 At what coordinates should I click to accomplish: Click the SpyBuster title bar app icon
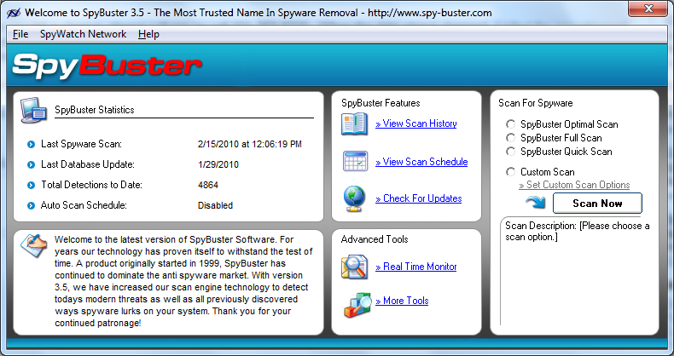(x=15, y=13)
